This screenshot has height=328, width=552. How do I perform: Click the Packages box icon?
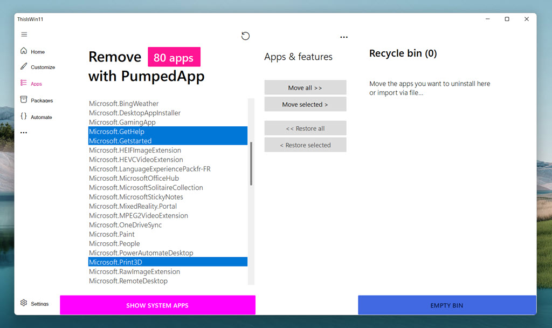tap(24, 99)
